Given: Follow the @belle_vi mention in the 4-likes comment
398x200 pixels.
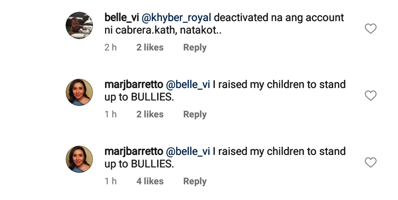Looking at the screenshot, I should pyautogui.click(x=188, y=151).
